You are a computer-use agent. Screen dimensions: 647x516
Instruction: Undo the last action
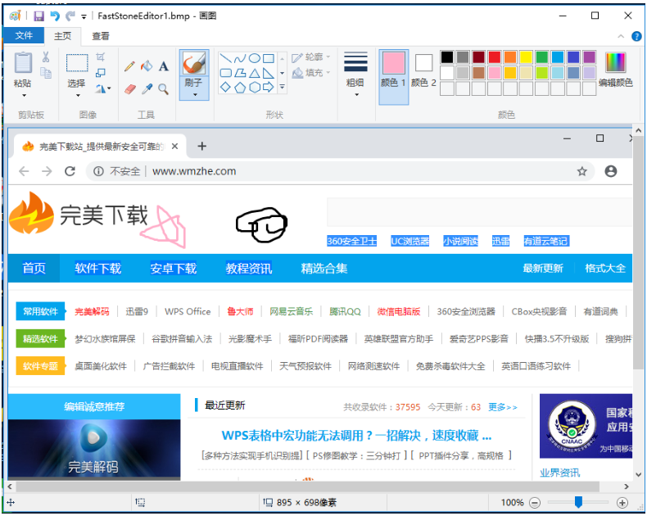(55, 16)
